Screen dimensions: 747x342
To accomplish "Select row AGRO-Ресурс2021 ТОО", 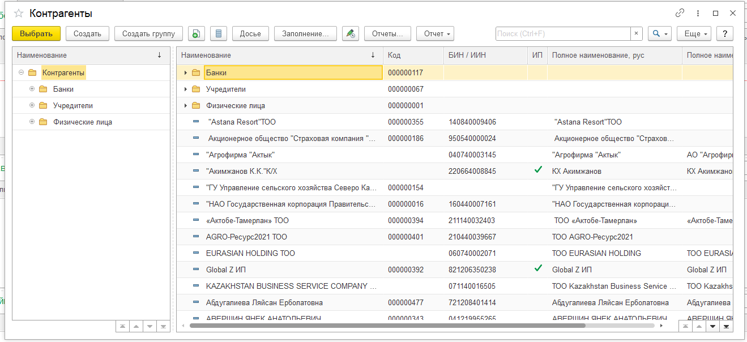I will [x=454, y=237].
